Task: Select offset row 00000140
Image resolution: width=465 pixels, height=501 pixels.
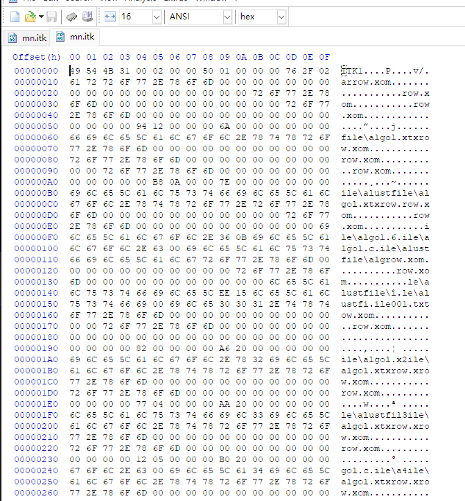Action: point(36,293)
